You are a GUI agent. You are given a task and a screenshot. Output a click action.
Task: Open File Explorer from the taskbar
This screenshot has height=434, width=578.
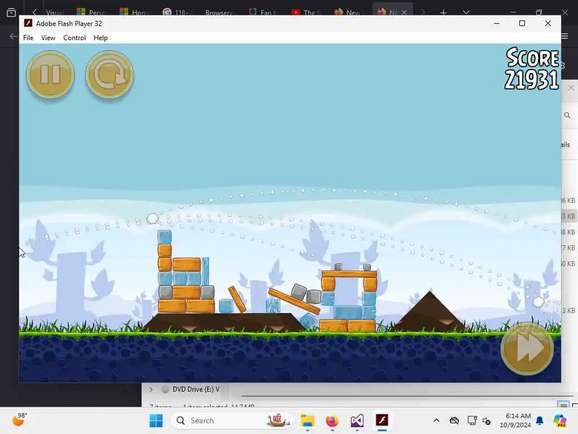[x=308, y=420]
